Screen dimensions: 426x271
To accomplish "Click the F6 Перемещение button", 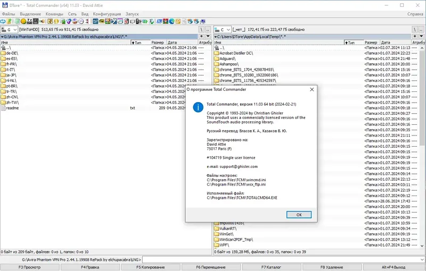I will tap(211, 267).
